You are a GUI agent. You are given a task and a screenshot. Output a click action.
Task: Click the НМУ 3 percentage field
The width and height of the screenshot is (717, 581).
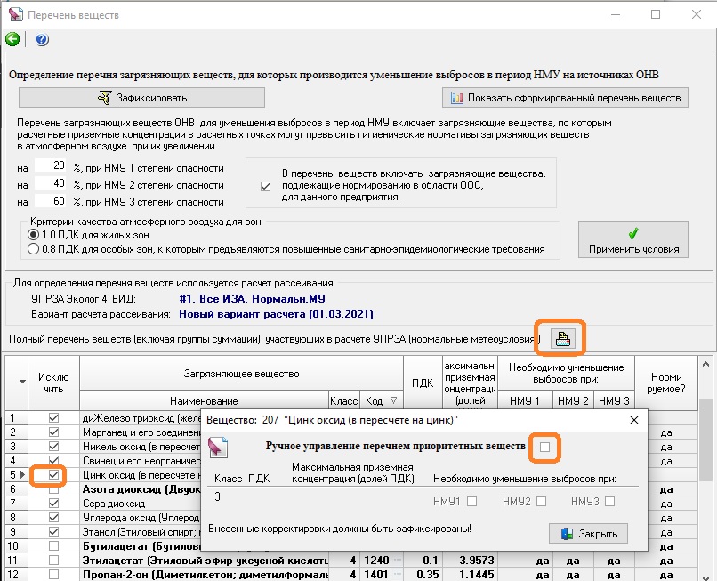(x=51, y=201)
